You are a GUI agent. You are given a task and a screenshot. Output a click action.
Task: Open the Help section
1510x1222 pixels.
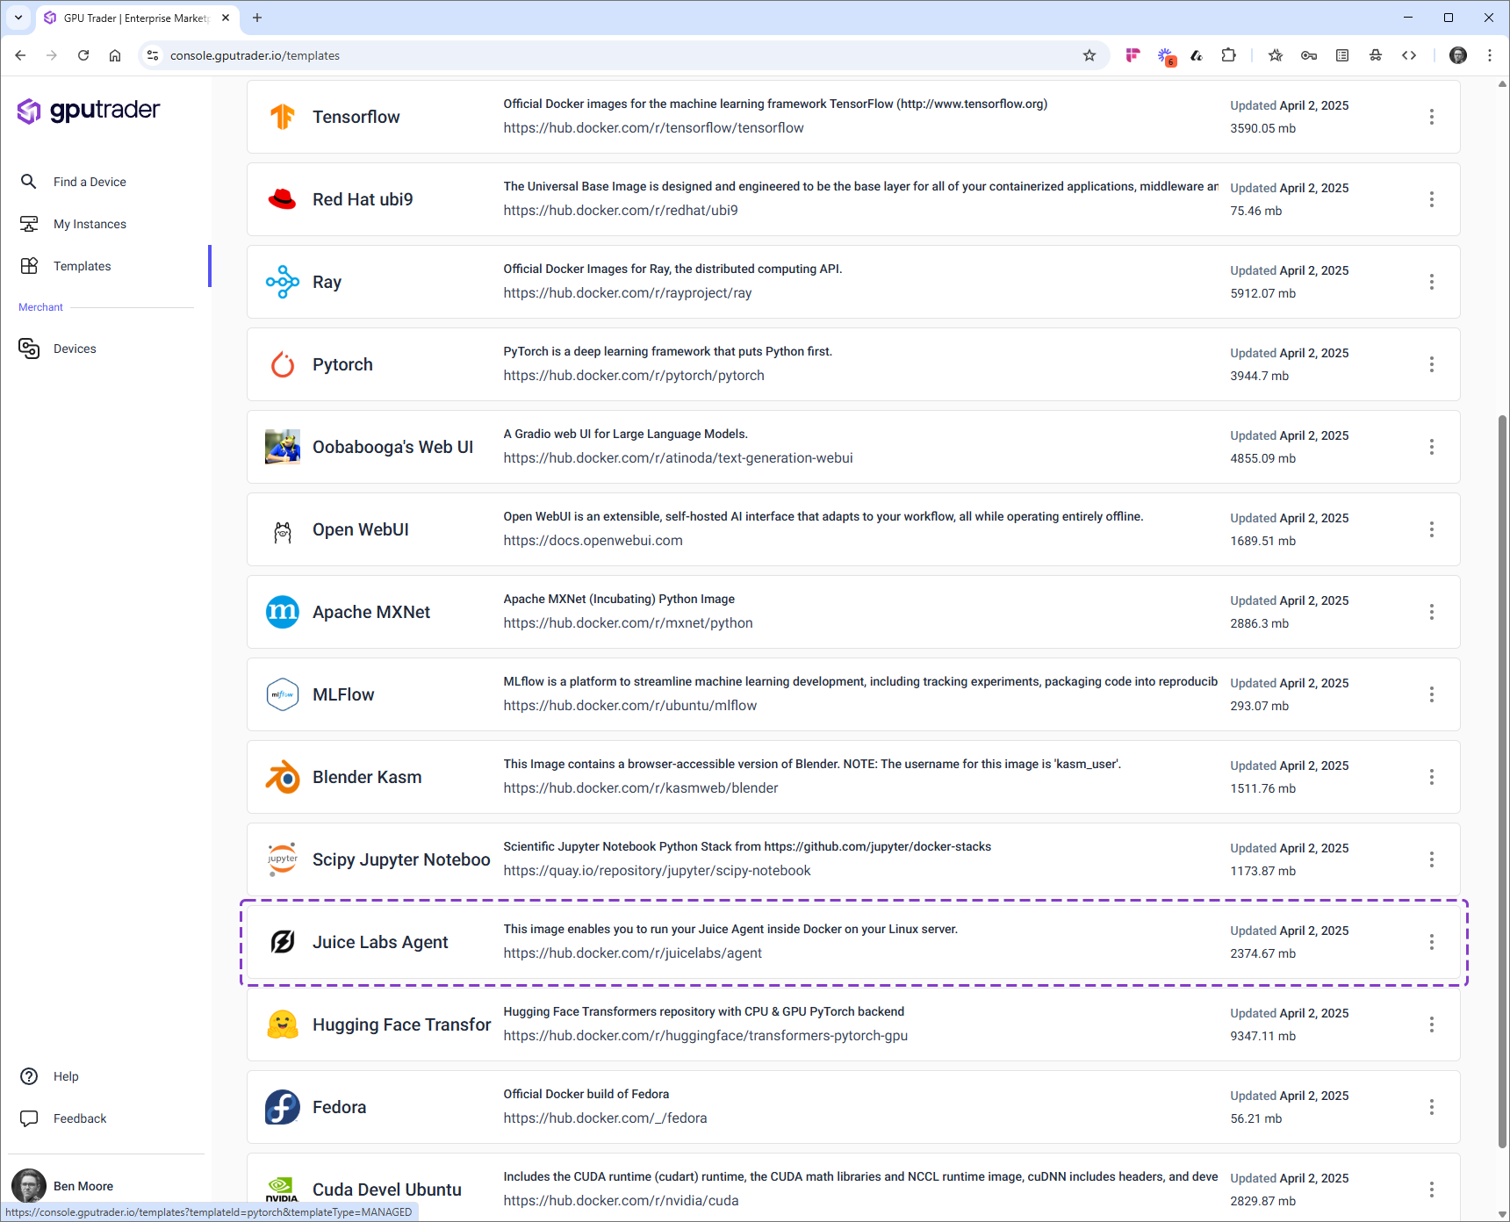click(x=66, y=1076)
